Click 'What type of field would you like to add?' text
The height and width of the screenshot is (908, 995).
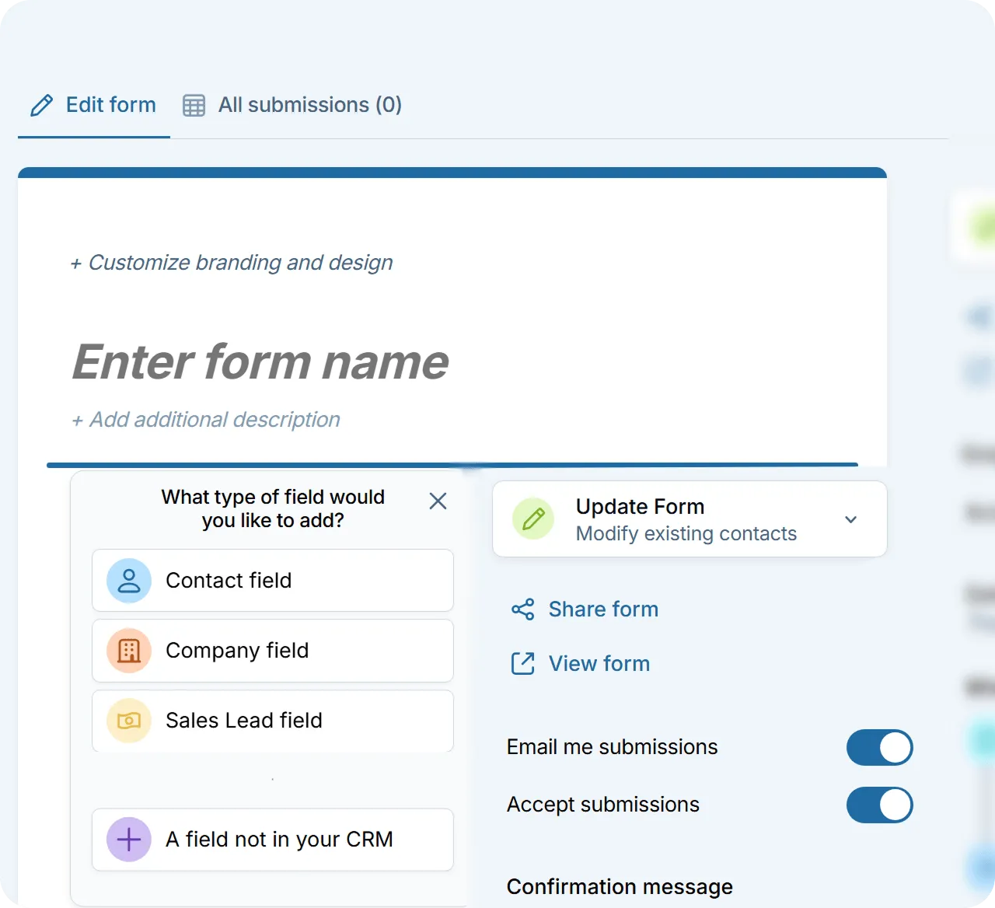coord(273,508)
